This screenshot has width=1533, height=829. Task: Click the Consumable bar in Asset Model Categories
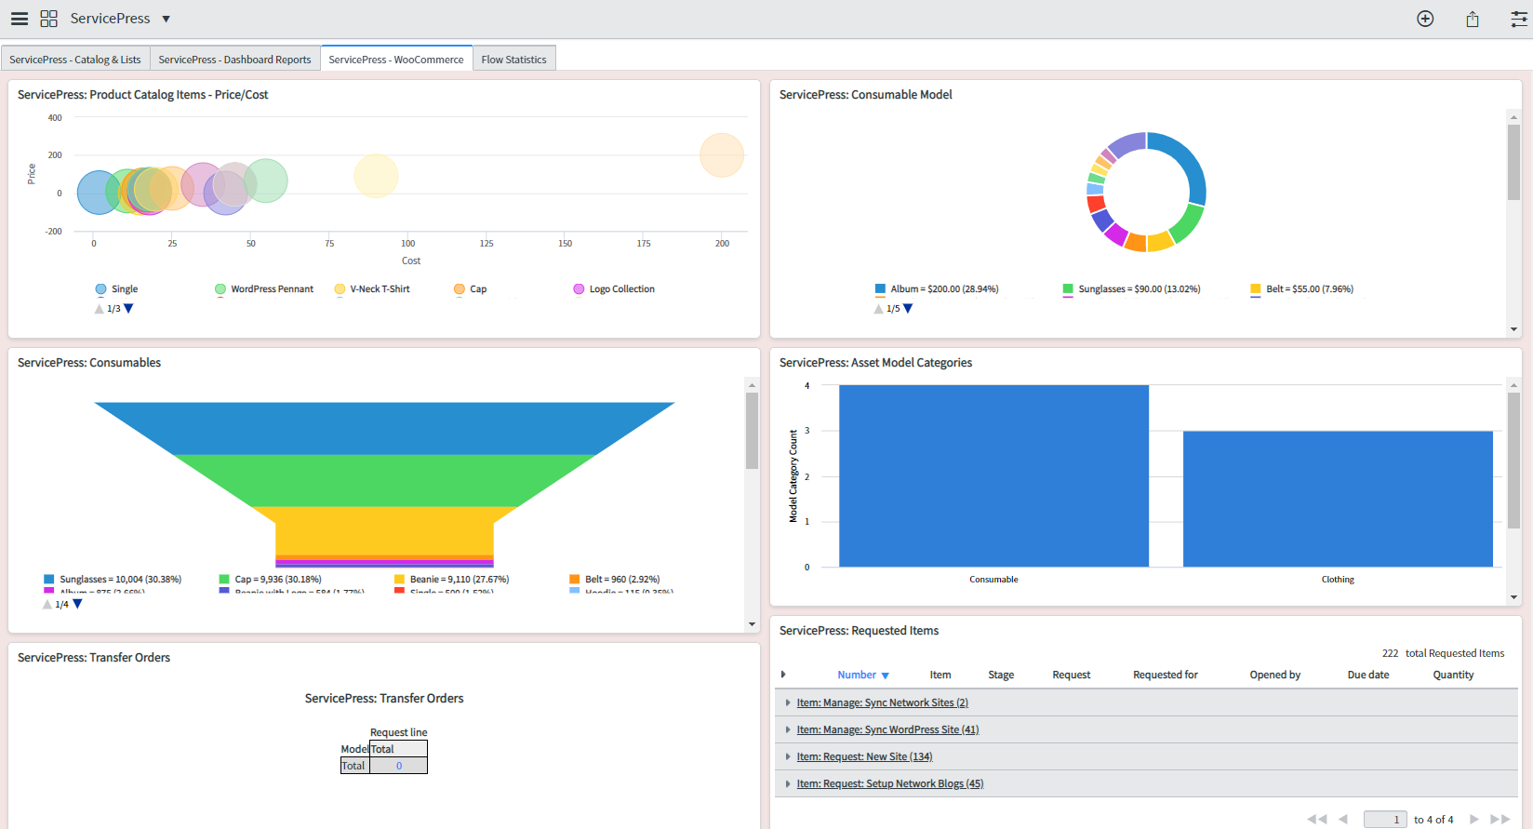pos(993,475)
